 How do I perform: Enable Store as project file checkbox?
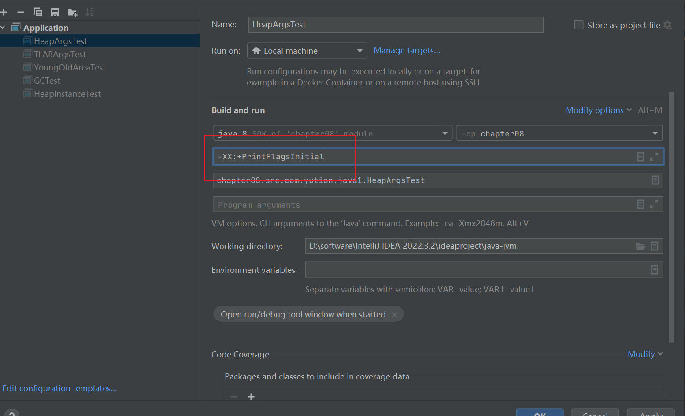coord(579,25)
